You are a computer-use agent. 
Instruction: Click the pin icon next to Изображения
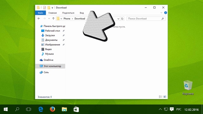[x=63, y=45]
